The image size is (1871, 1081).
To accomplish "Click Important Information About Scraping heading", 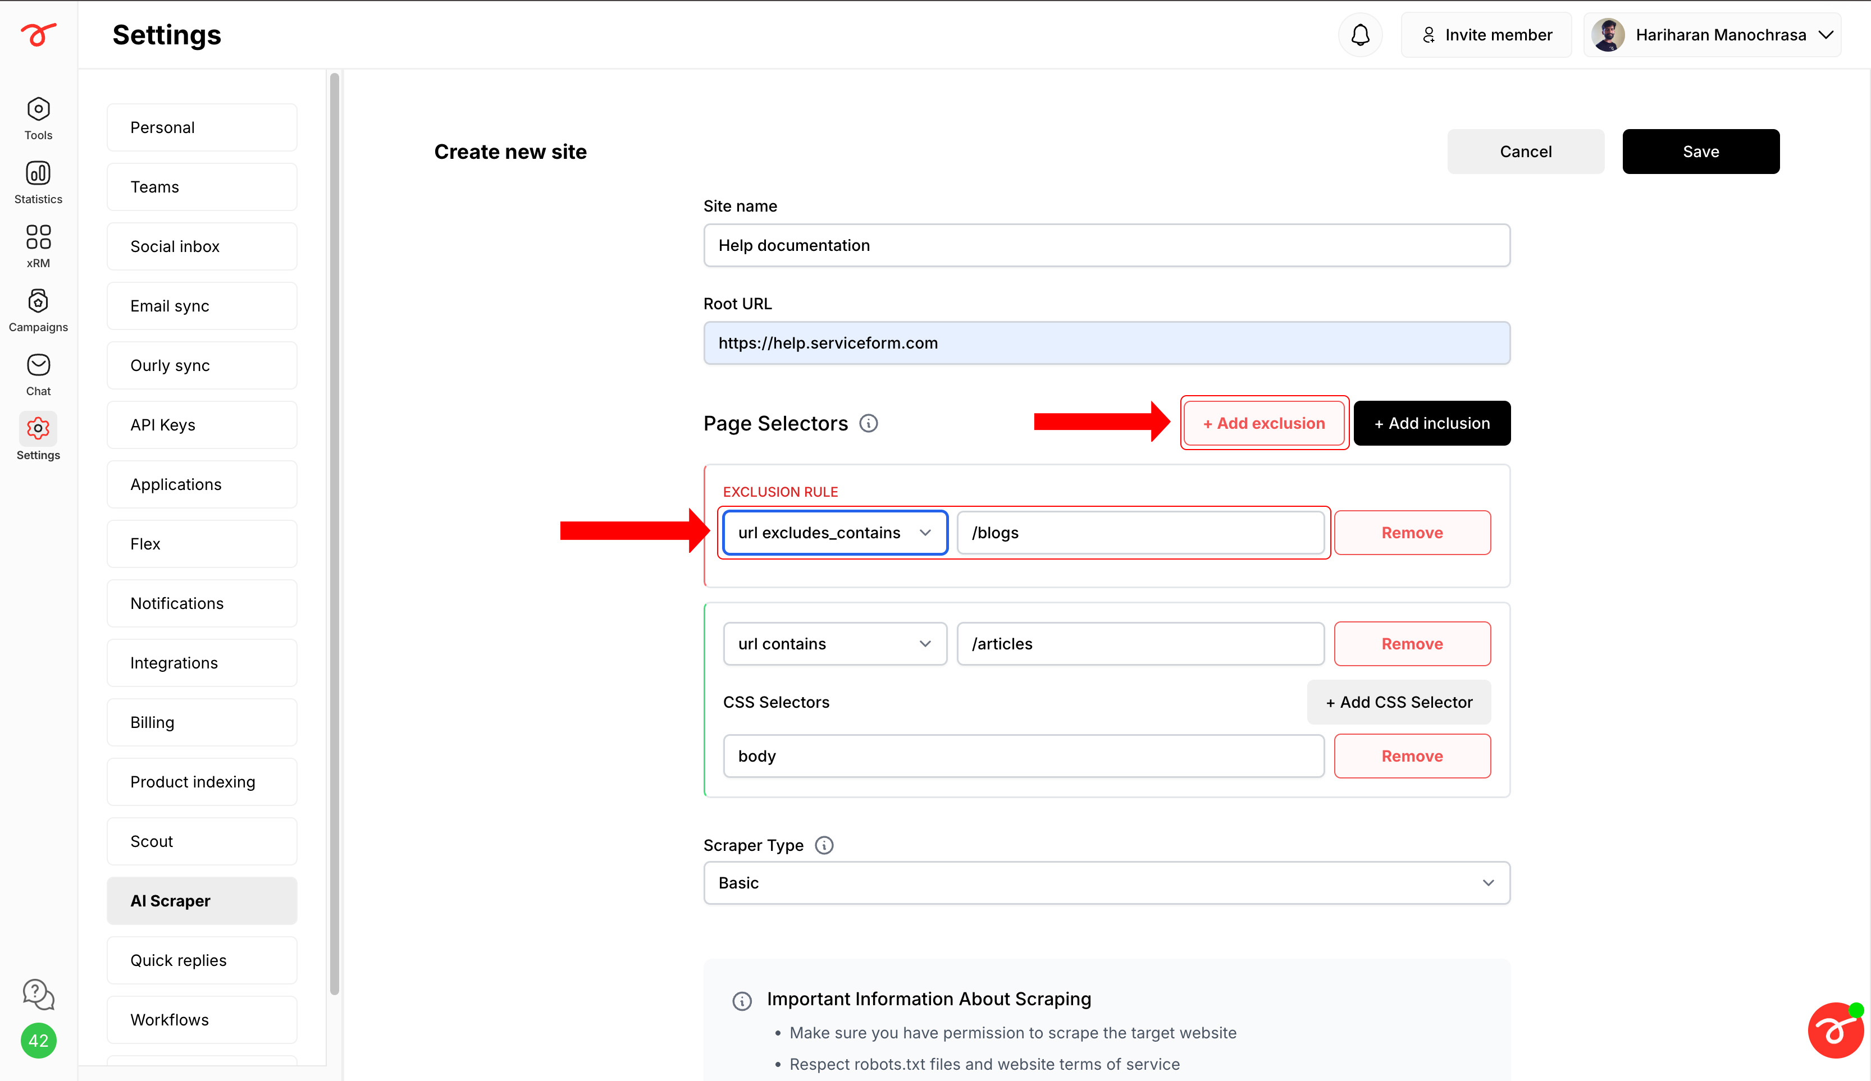I will click(x=929, y=998).
